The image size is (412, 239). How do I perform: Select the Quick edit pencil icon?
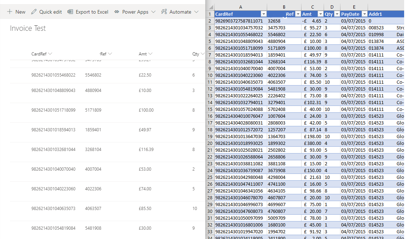(x=35, y=12)
